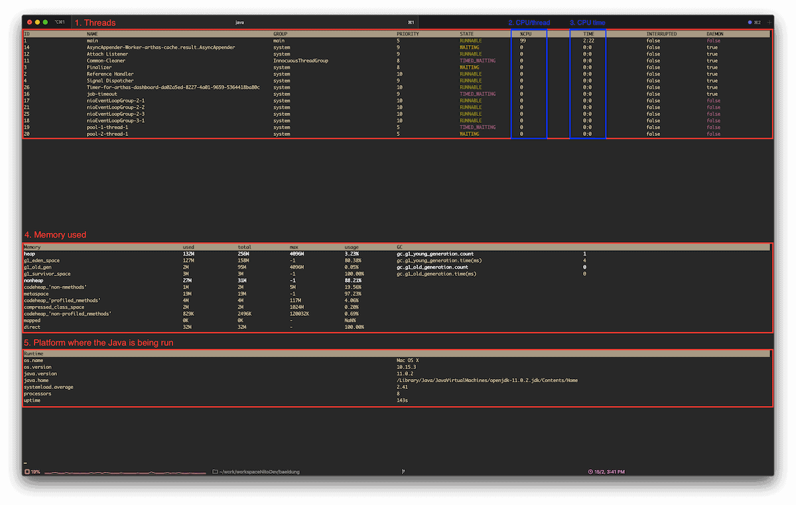
Task: Click the folder icon beside workspace path
Action: click(215, 472)
